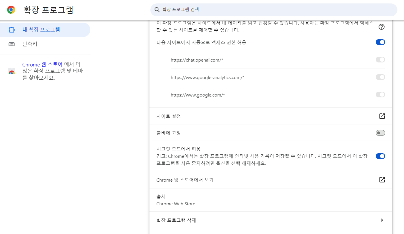Open 사이트 설정 external link icon
Screen dimensions: 404x234
(382, 116)
